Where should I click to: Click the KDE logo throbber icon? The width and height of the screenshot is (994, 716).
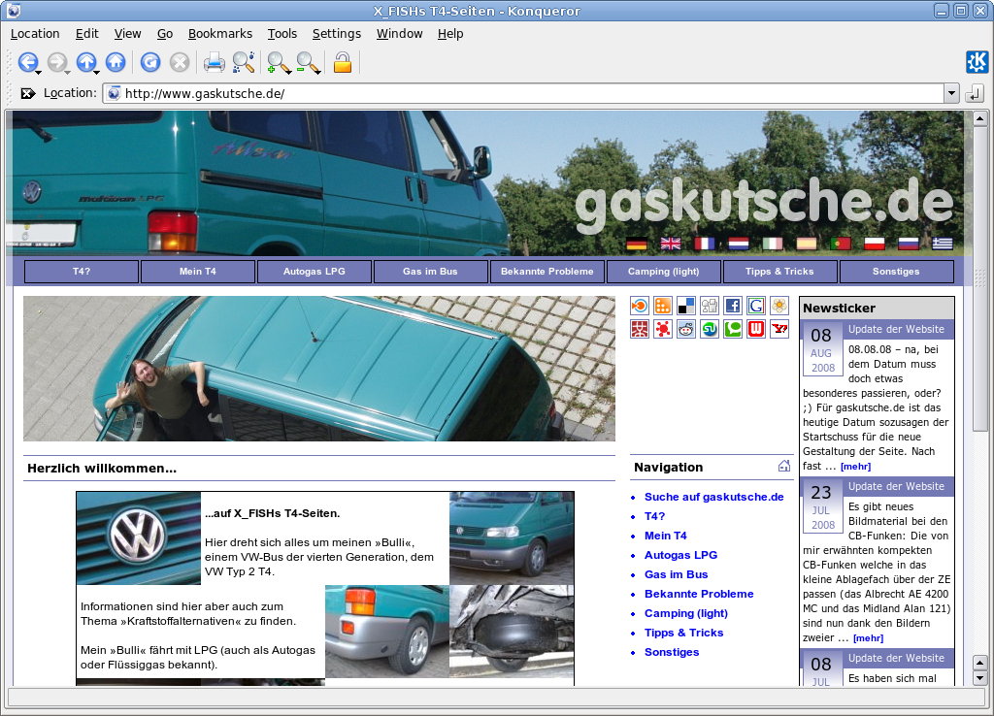point(977,61)
